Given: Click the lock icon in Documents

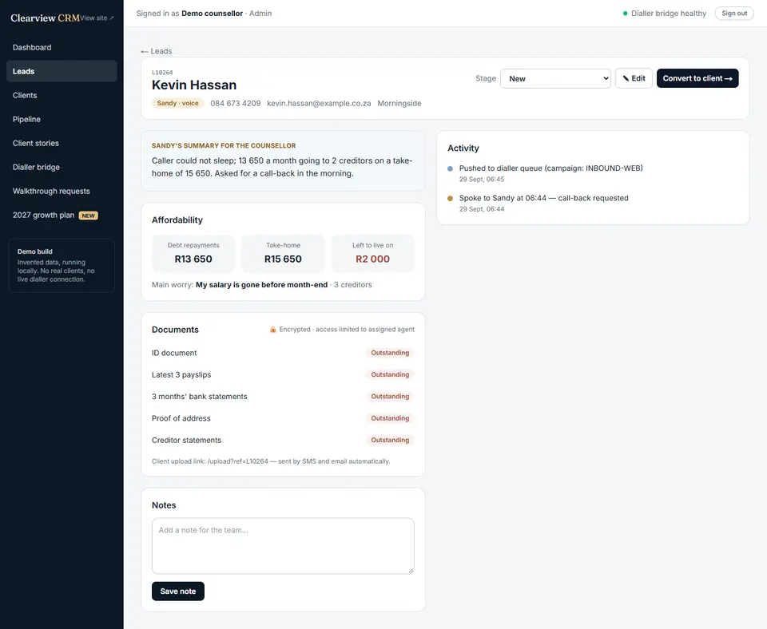Looking at the screenshot, I should pos(273,330).
